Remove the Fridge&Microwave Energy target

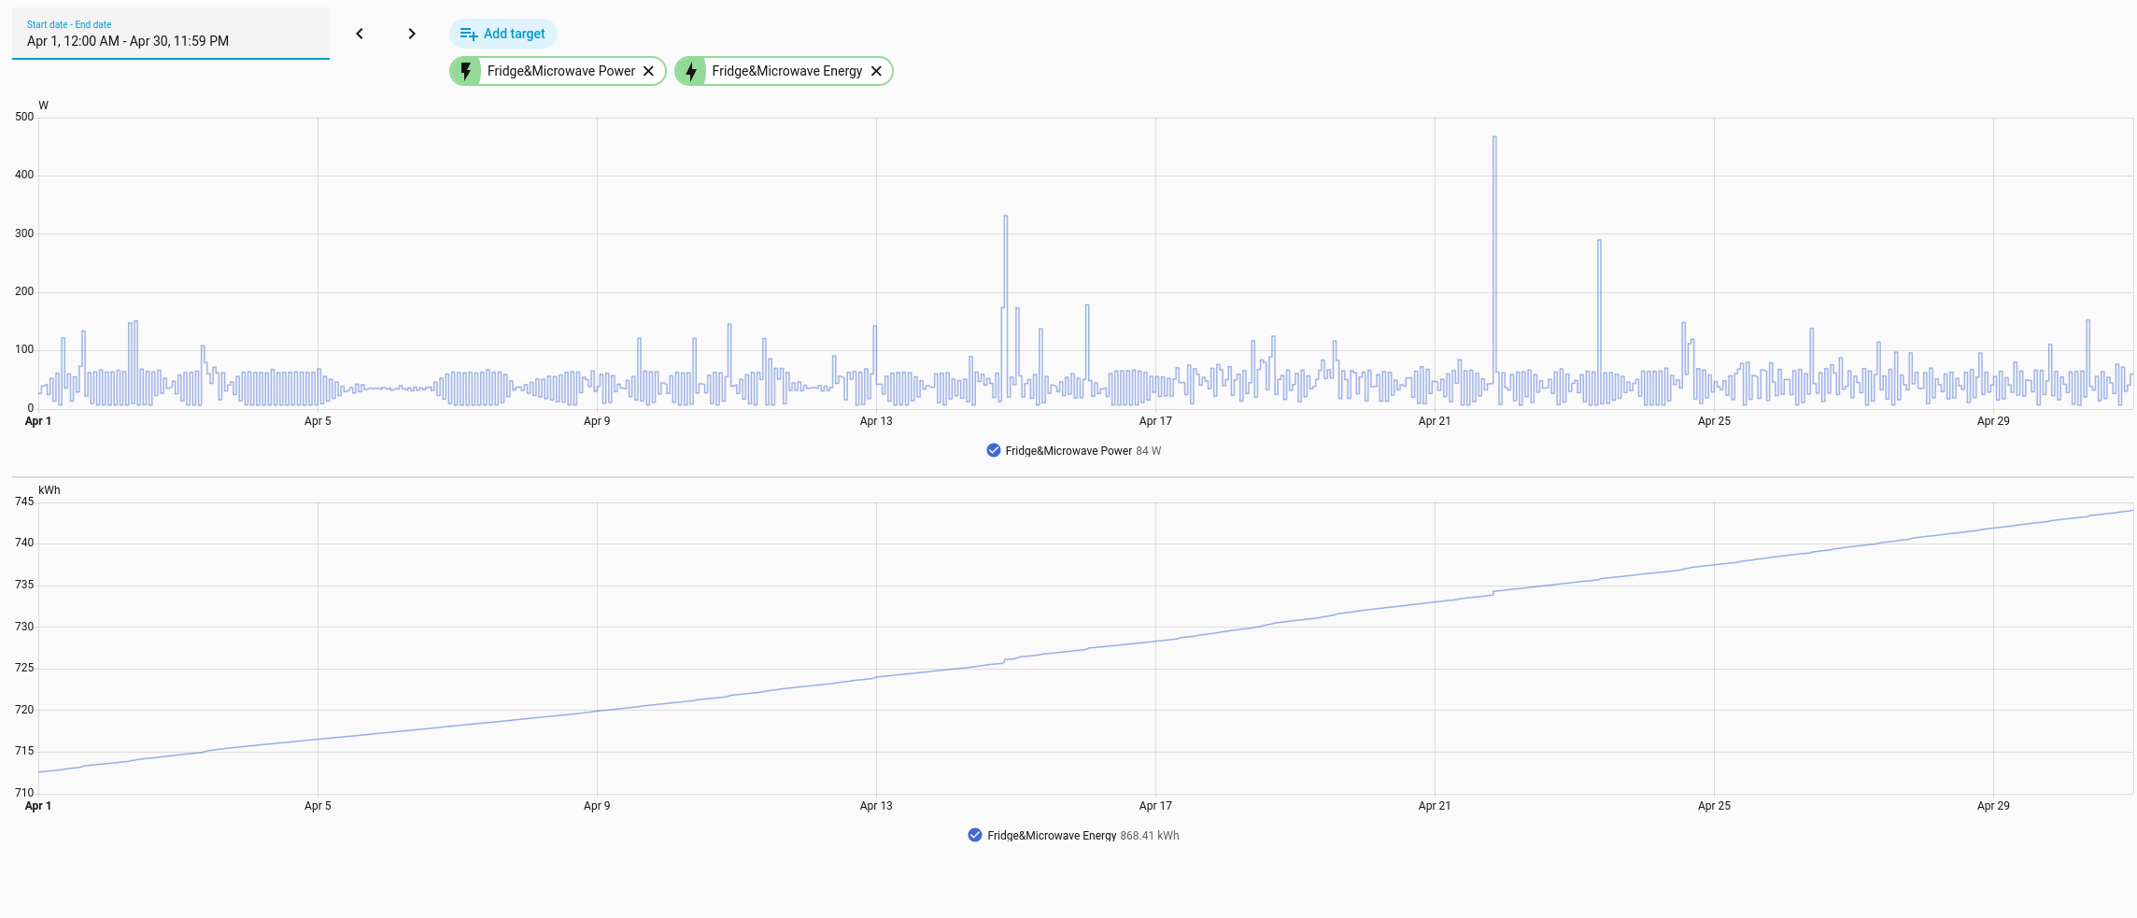pyautogui.click(x=876, y=71)
